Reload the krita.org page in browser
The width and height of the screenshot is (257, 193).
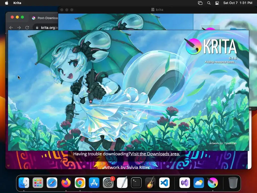click(27, 28)
